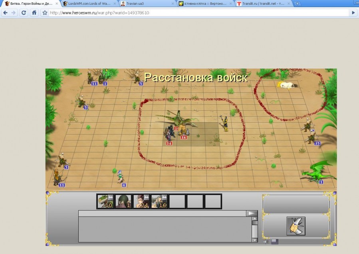Switch to the Translit.ru tab

(x=263, y=4)
